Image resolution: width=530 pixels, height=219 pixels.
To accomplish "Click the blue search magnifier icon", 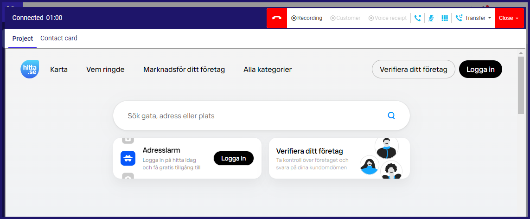I will point(391,116).
